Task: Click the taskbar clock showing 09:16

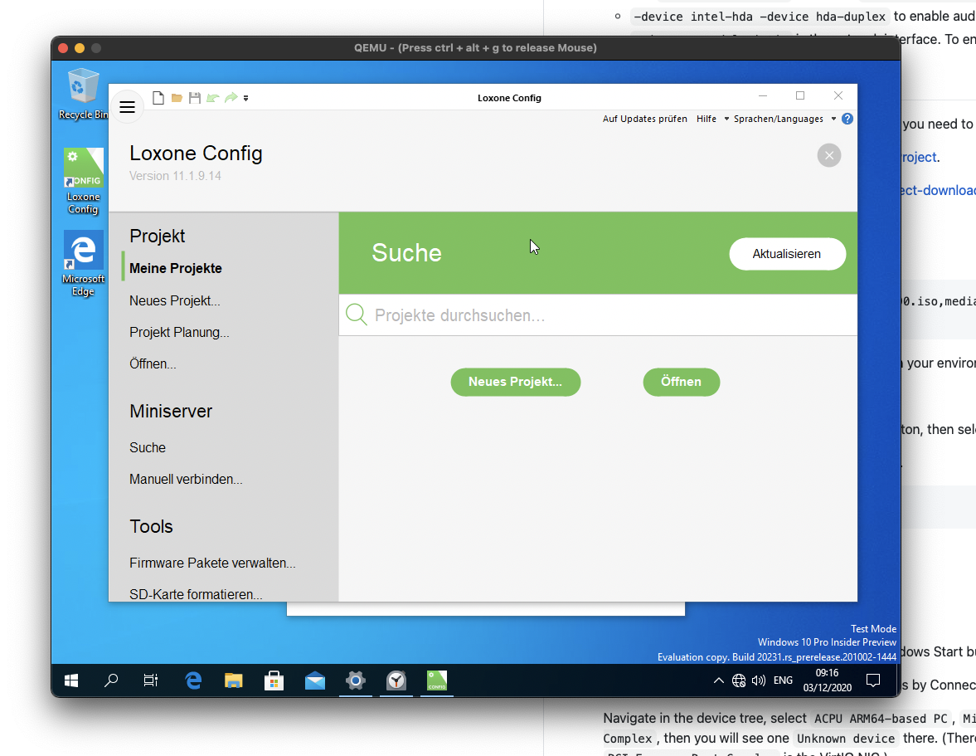Action: (828, 680)
